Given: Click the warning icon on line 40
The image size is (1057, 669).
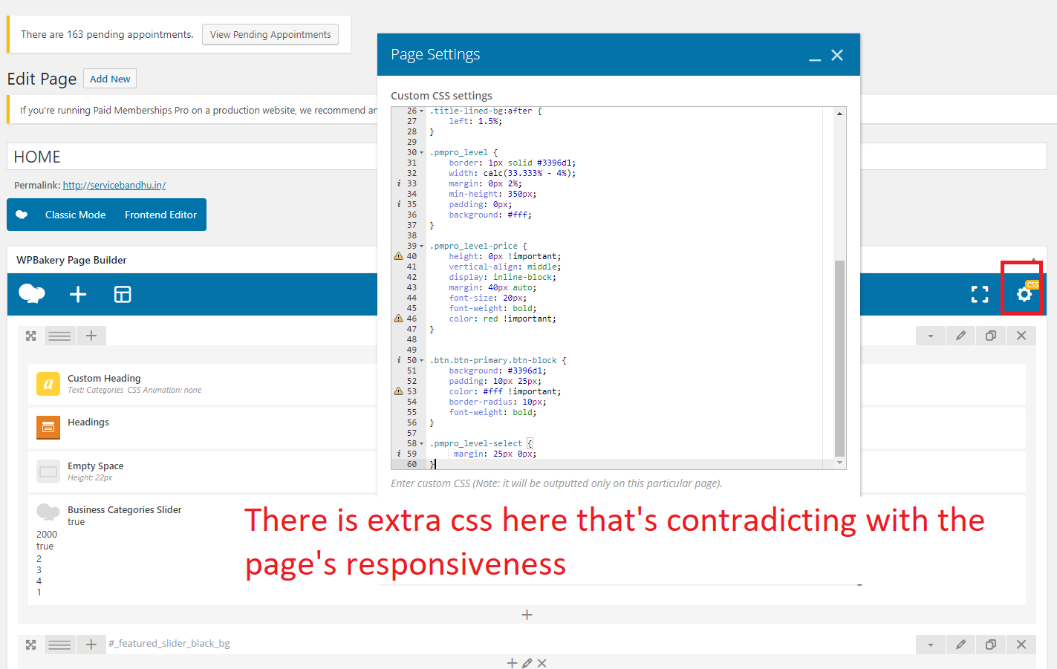Looking at the screenshot, I should coord(398,255).
